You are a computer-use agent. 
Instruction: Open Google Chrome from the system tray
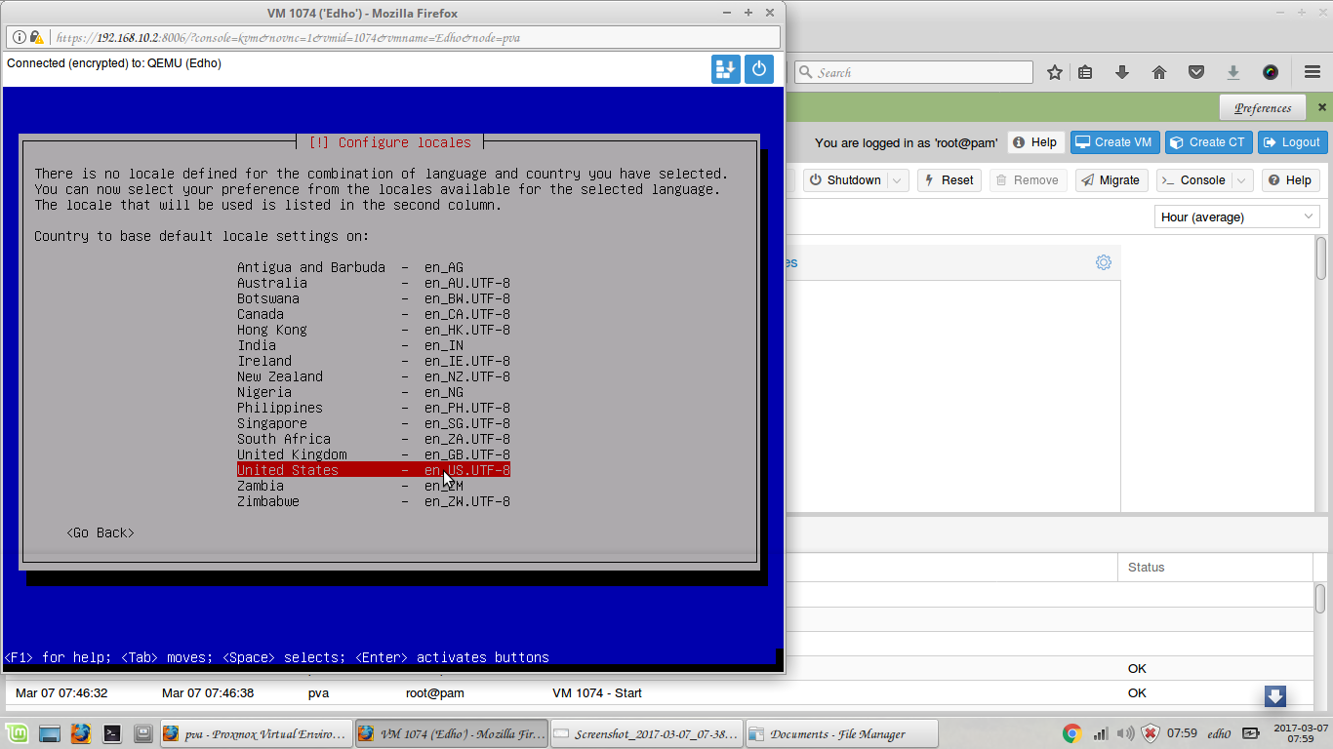pyautogui.click(x=1071, y=732)
